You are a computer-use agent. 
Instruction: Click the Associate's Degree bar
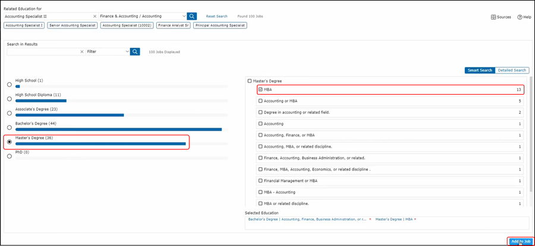point(70,115)
